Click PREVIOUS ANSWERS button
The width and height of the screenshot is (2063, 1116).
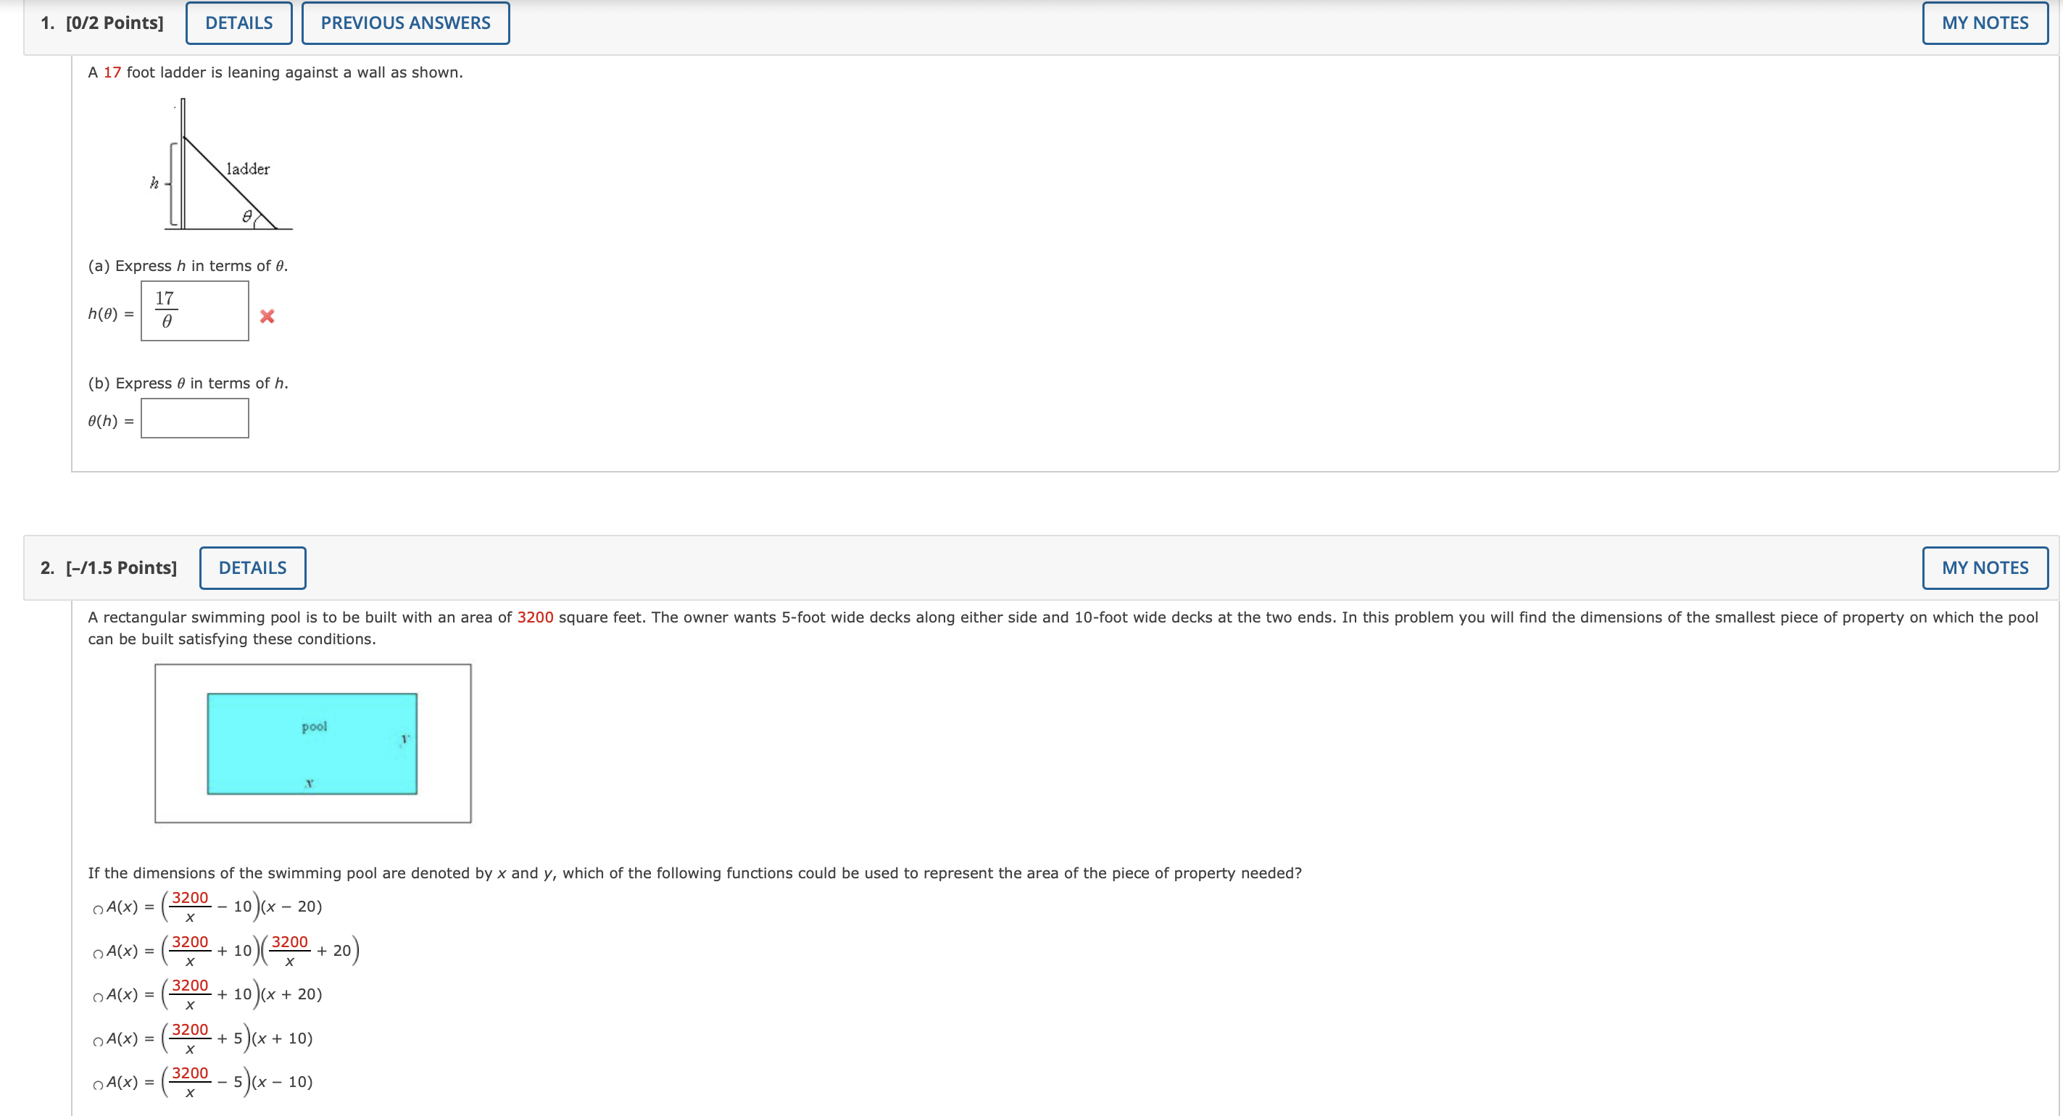(x=405, y=23)
